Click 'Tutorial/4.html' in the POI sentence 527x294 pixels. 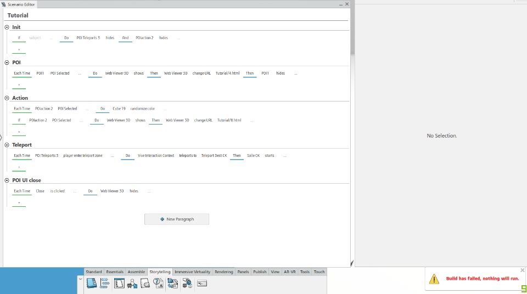click(x=227, y=73)
